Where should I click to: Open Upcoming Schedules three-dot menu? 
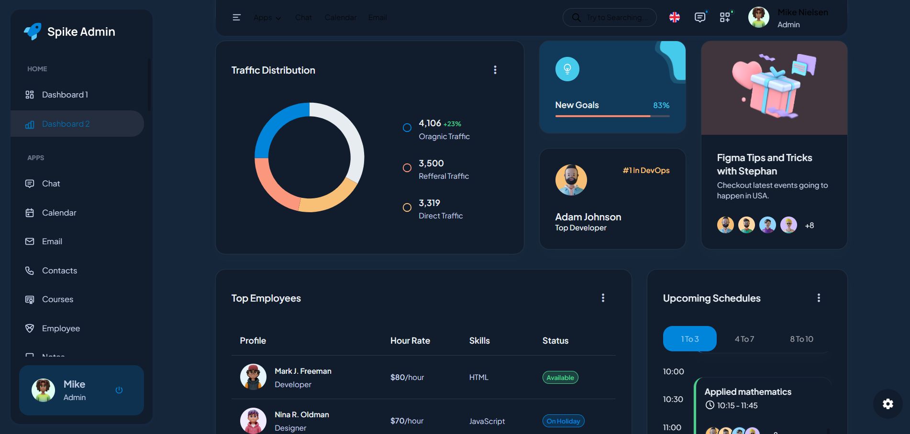click(x=819, y=298)
